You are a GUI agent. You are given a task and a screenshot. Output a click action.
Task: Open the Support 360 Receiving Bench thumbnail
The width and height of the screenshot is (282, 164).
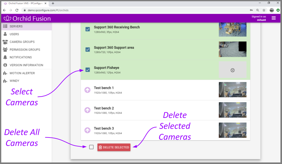(x=233, y=29)
